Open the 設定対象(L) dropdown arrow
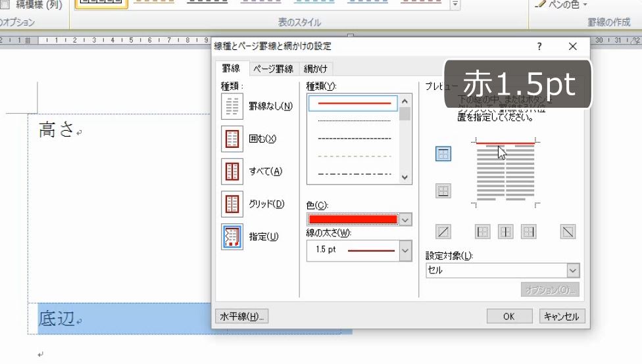The height and width of the screenshot is (364, 642). (573, 270)
